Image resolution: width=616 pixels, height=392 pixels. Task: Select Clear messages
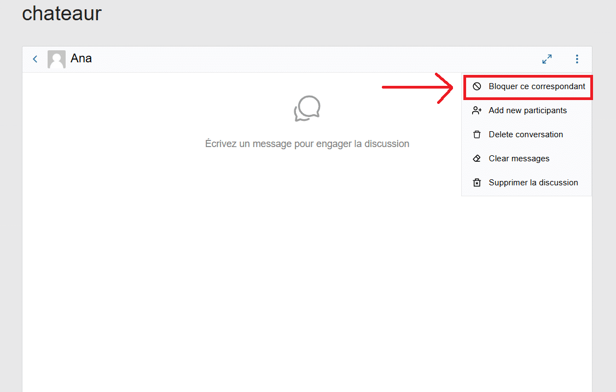pos(526,159)
